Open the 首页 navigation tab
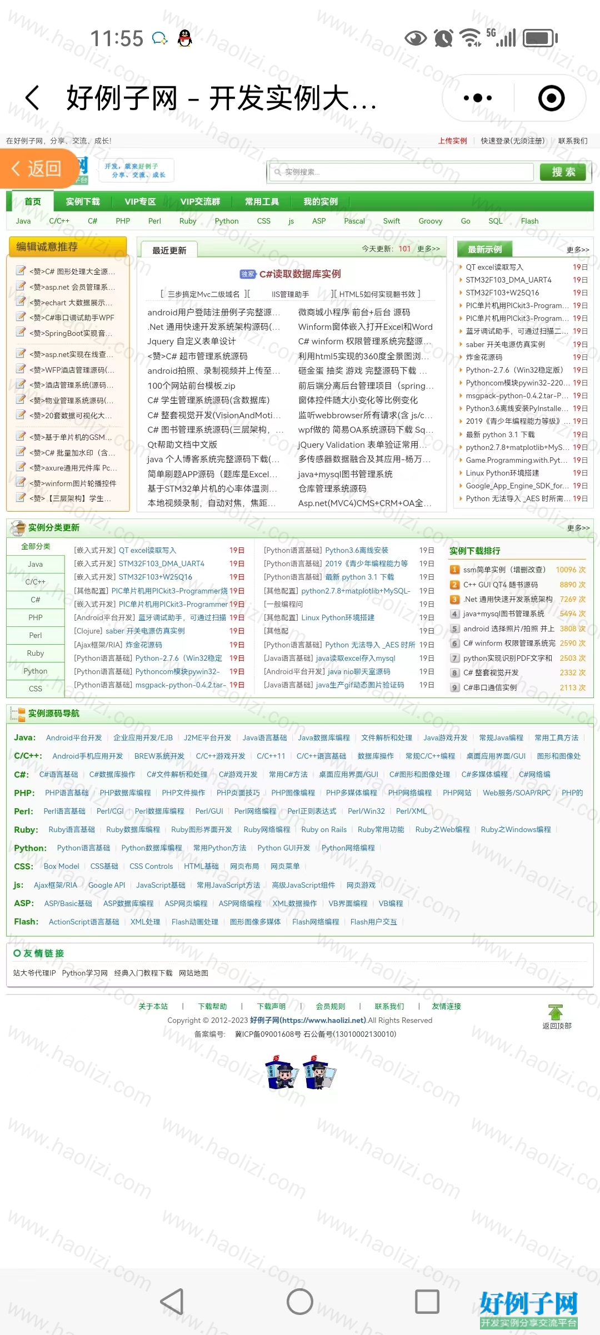The width and height of the screenshot is (600, 1335). point(33,201)
